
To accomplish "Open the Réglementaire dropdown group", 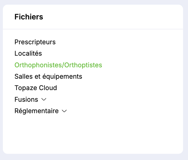I will [x=41, y=111].
